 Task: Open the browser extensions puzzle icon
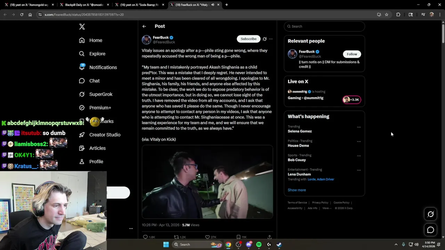pos(398,15)
